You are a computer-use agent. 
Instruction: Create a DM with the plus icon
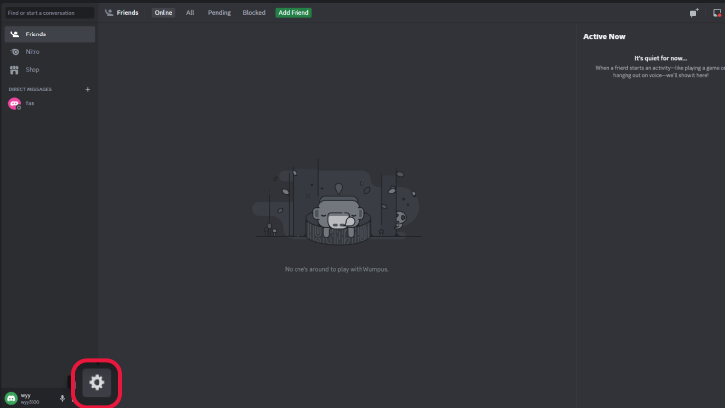pyautogui.click(x=88, y=89)
